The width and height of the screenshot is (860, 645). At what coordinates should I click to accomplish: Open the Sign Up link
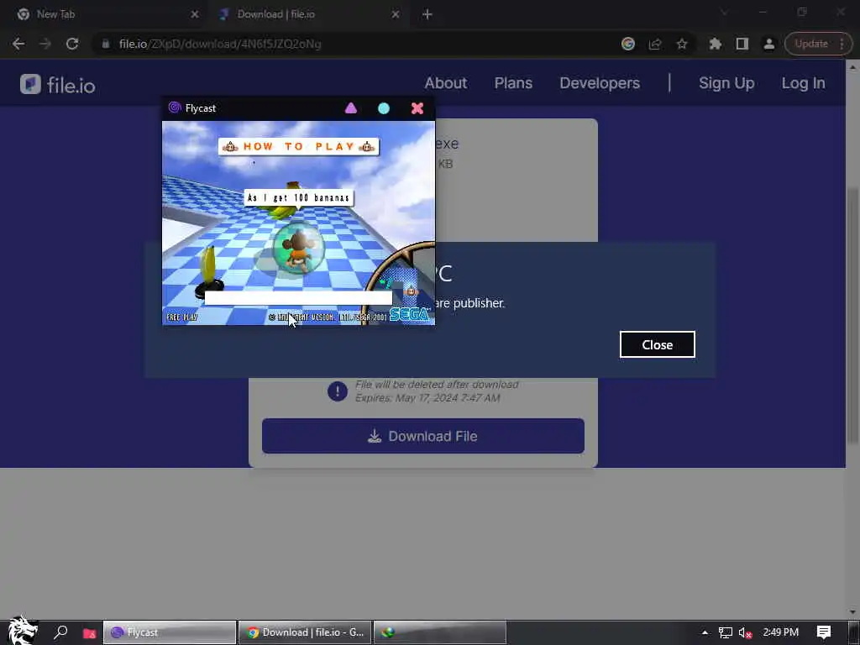pyautogui.click(x=726, y=83)
